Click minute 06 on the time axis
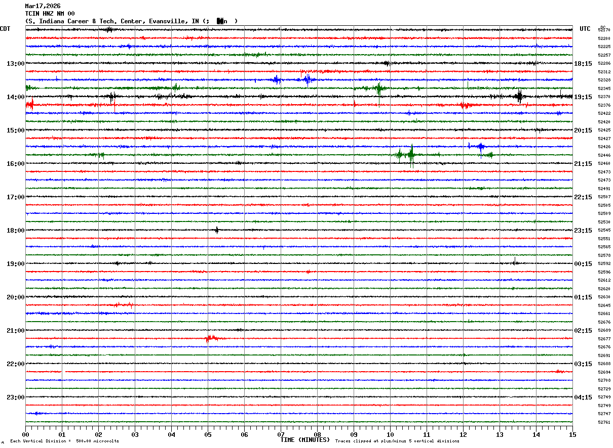Viewport: 613px width, 448px height. click(244, 435)
